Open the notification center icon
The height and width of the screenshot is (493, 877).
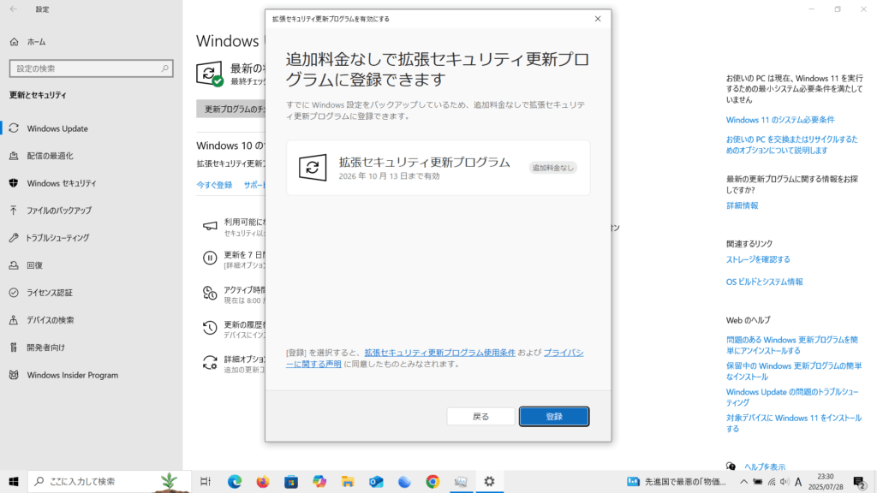tap(860, 481)
